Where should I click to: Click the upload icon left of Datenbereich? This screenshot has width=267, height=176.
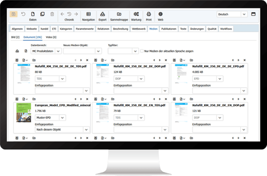[x=17, y=51]
